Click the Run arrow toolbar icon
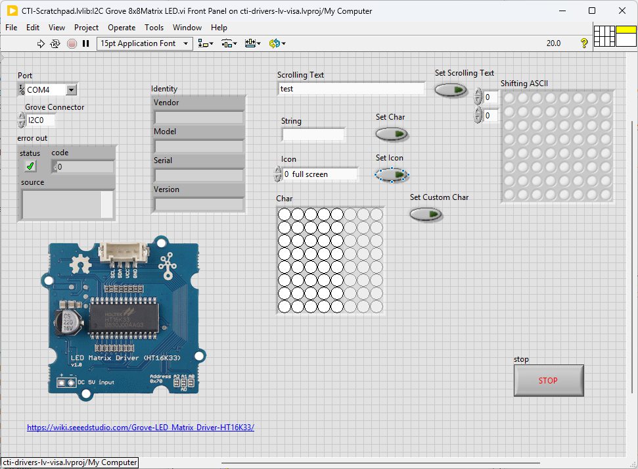 (41, 43)
